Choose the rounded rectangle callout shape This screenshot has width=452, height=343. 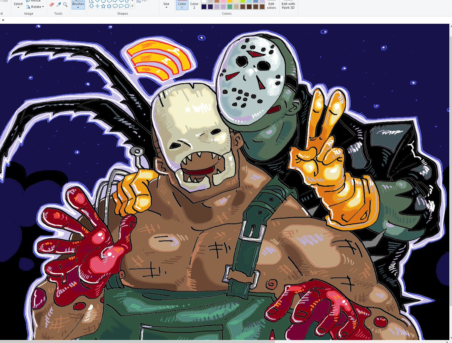click(115, 6)
